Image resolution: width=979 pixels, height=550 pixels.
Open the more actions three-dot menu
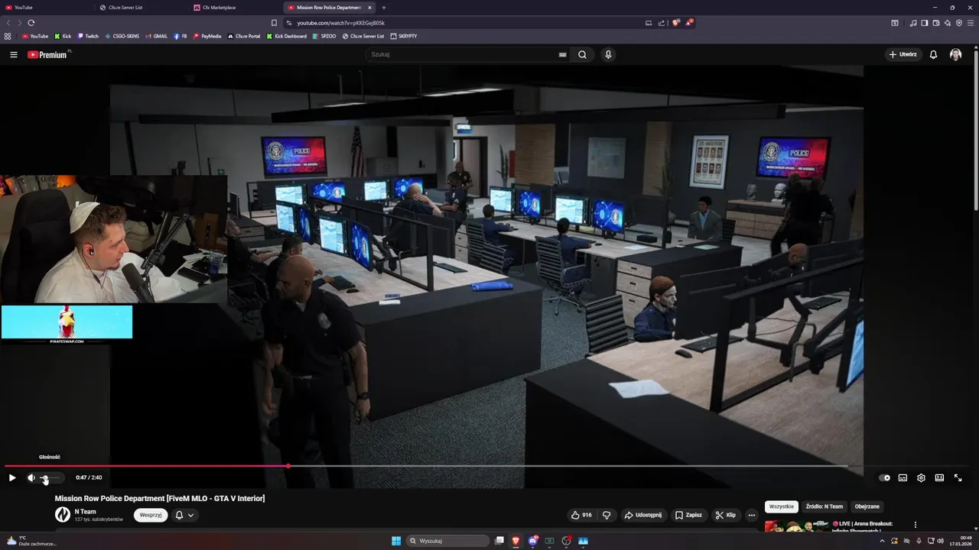(752, 515)
